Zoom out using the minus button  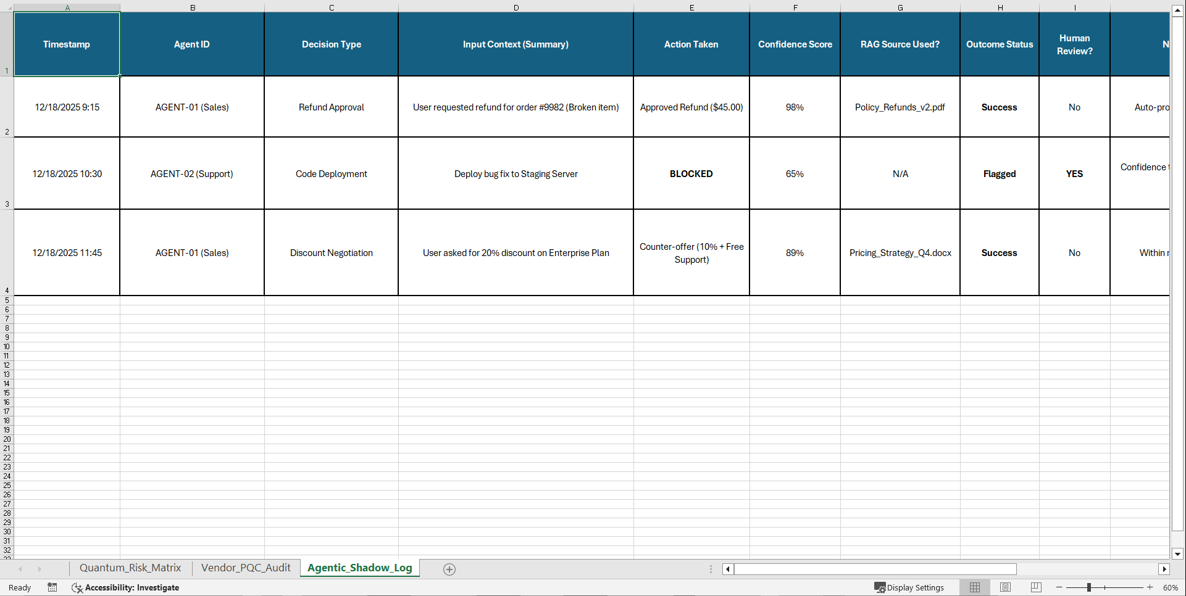(x=1058, y=587)
